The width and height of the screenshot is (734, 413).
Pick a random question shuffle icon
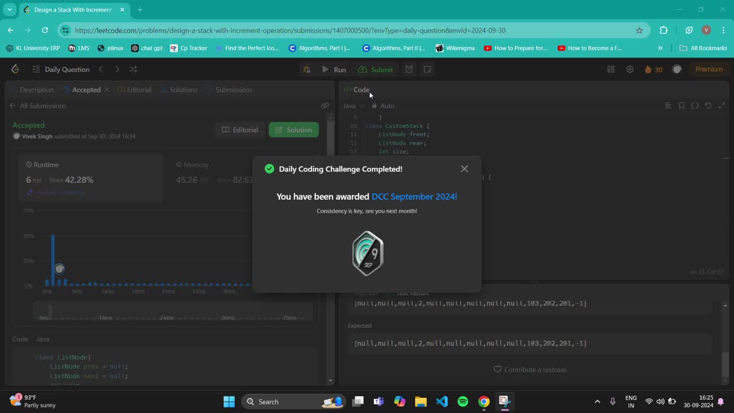(x=133, y=69)
